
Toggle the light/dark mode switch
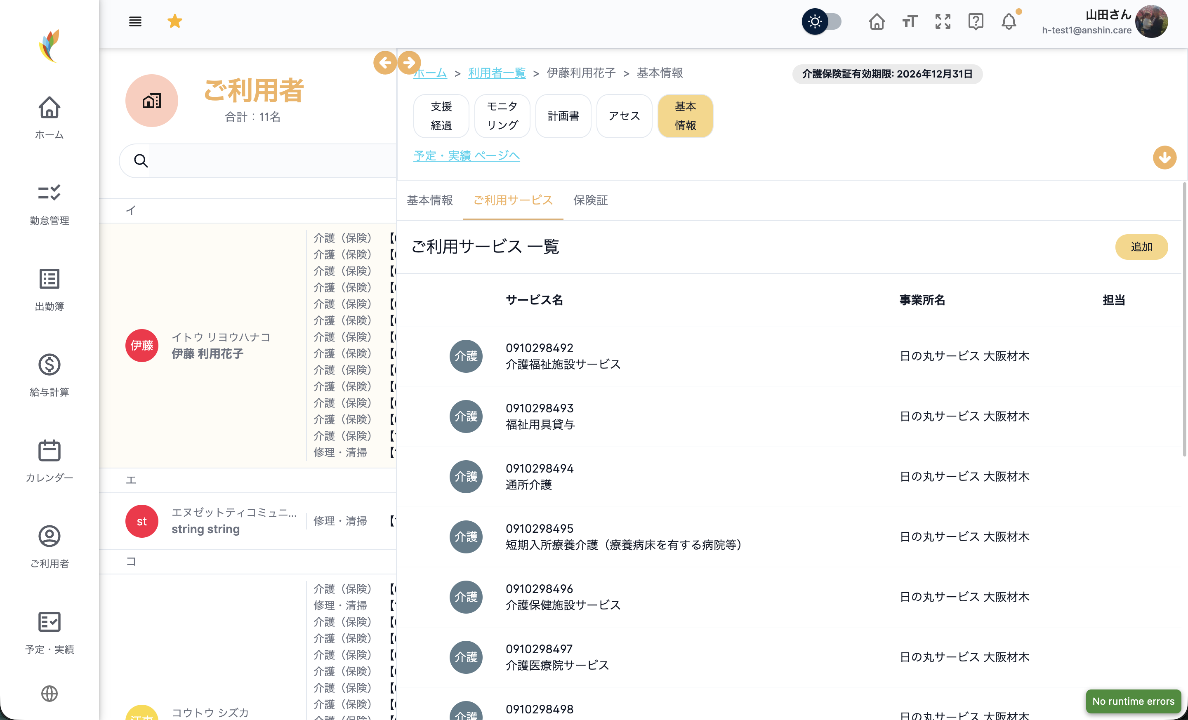[822, 21]
